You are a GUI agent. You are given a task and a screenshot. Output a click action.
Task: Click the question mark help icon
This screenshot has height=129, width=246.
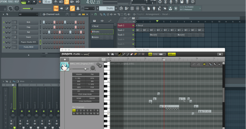[x=176, y=2]
